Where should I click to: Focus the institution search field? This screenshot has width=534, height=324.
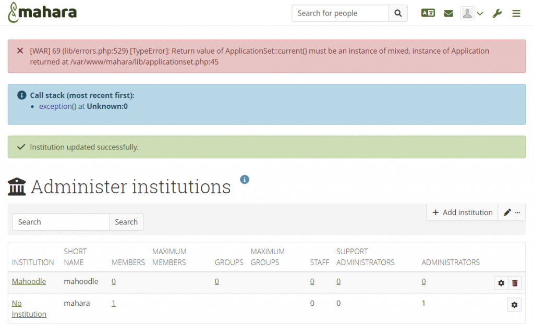[x=60, y=222]
